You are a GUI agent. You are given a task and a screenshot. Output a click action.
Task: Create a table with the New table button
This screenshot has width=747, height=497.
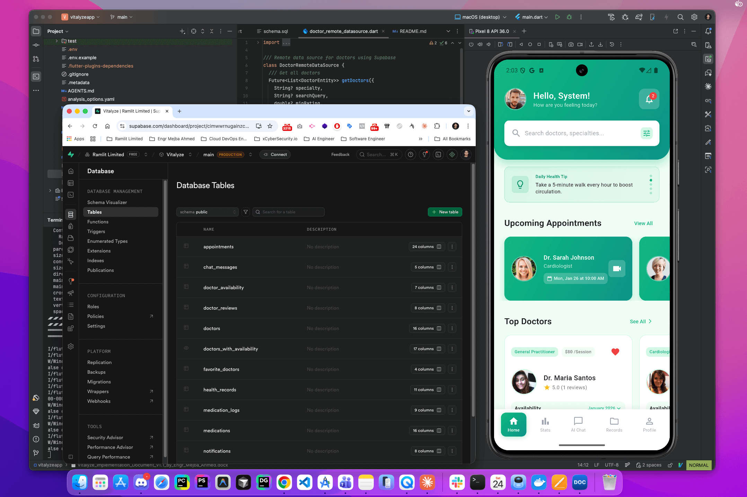point(445,212)
